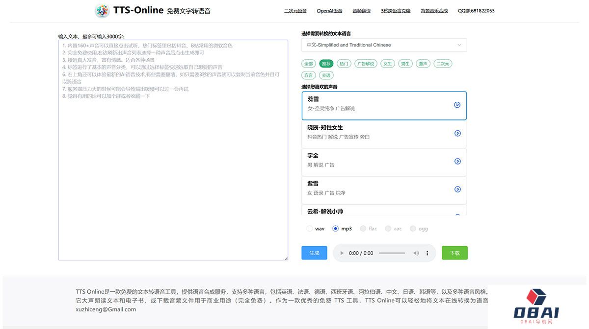Select the 蕊雪 voice title
The width and height of the screenshot is (589, 329).
[313, 99]
